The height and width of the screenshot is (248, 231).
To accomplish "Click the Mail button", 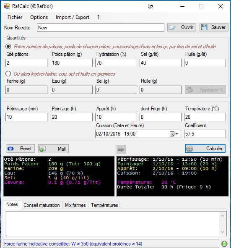I will [53, 149].
